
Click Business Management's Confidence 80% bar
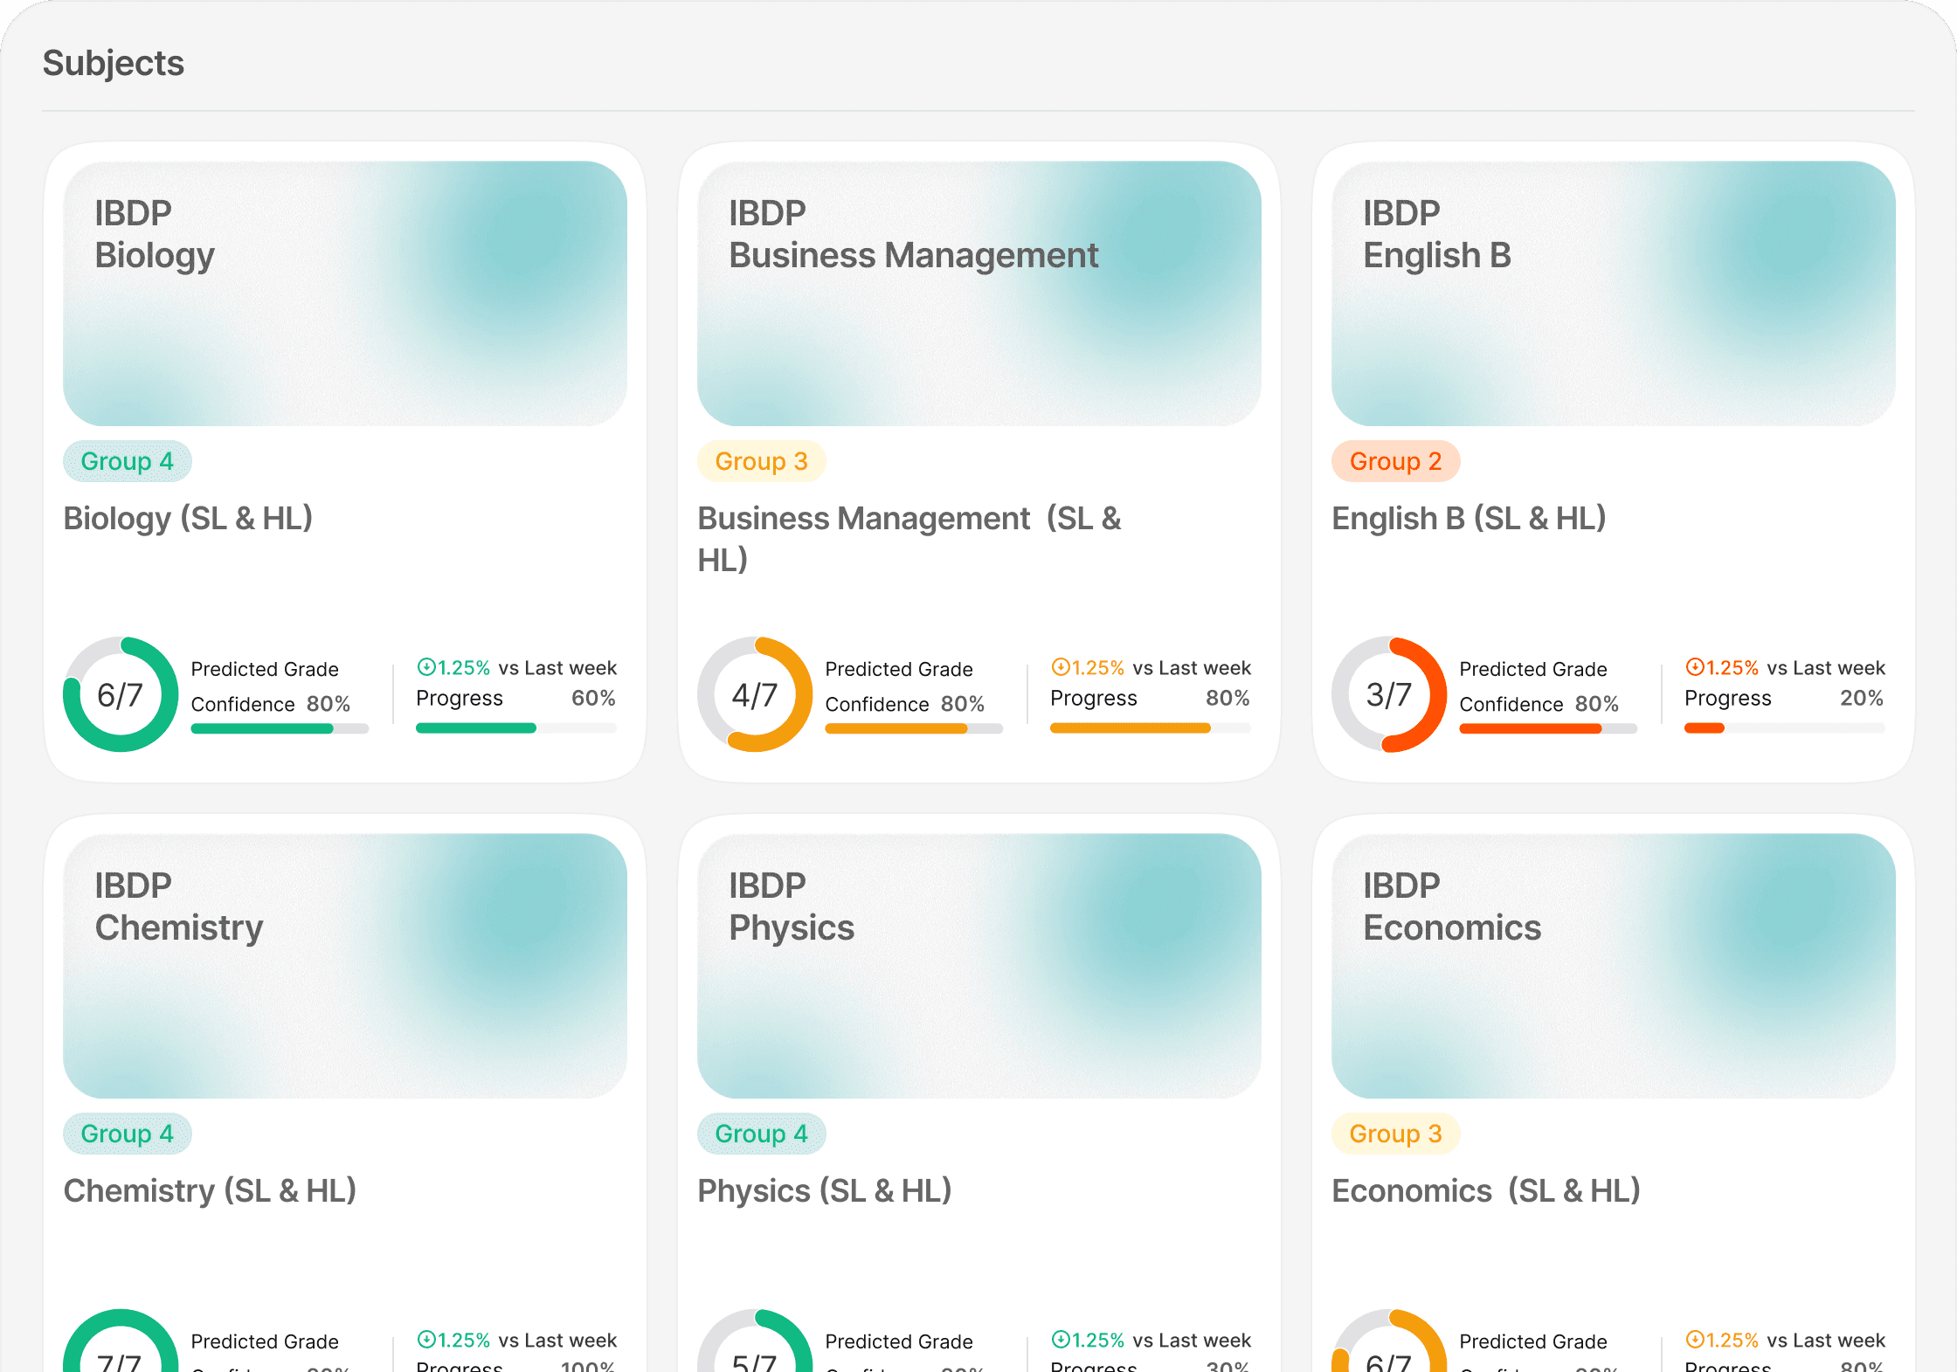click(914, 728)
